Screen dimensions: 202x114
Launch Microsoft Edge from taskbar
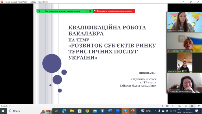[64, 111]
